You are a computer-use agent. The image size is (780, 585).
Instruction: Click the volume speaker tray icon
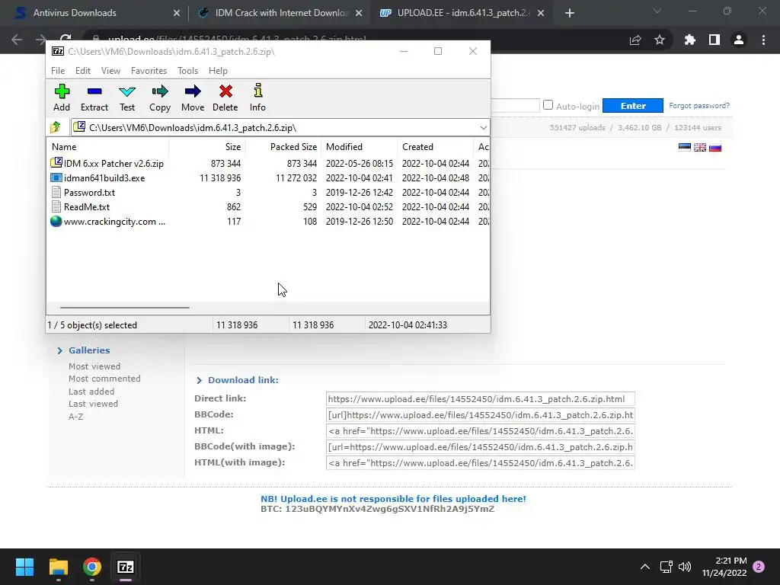(x=685, y=567)
